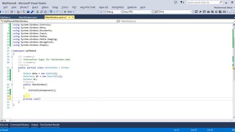Open the DEBUG menu
Screen dimensions: 235x132
(45, 7)
